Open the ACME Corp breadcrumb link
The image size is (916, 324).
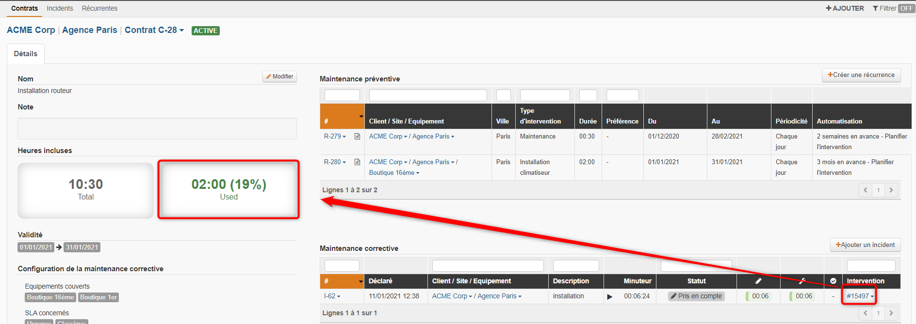tap(31, 30)
